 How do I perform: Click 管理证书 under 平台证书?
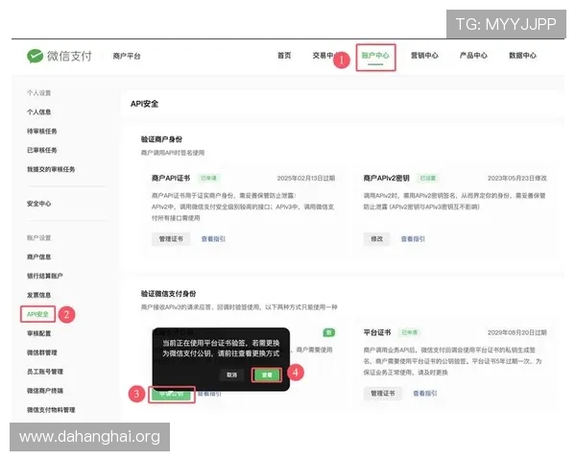tap(382, 394)
